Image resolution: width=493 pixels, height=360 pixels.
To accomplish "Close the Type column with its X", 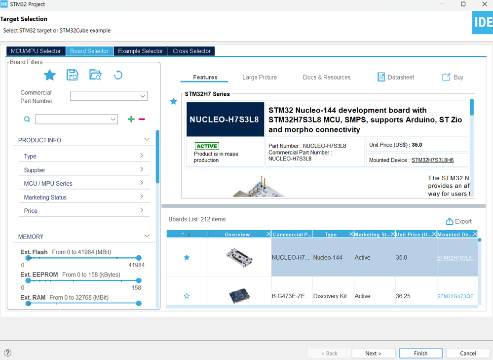I will pyautogui.click(x=351, y=234).
